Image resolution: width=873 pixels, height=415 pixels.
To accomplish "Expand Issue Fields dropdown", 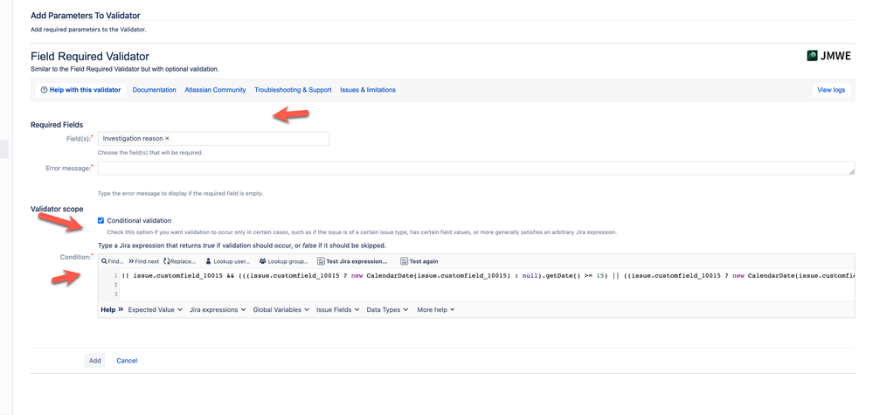I will click(x=338, y=310).
